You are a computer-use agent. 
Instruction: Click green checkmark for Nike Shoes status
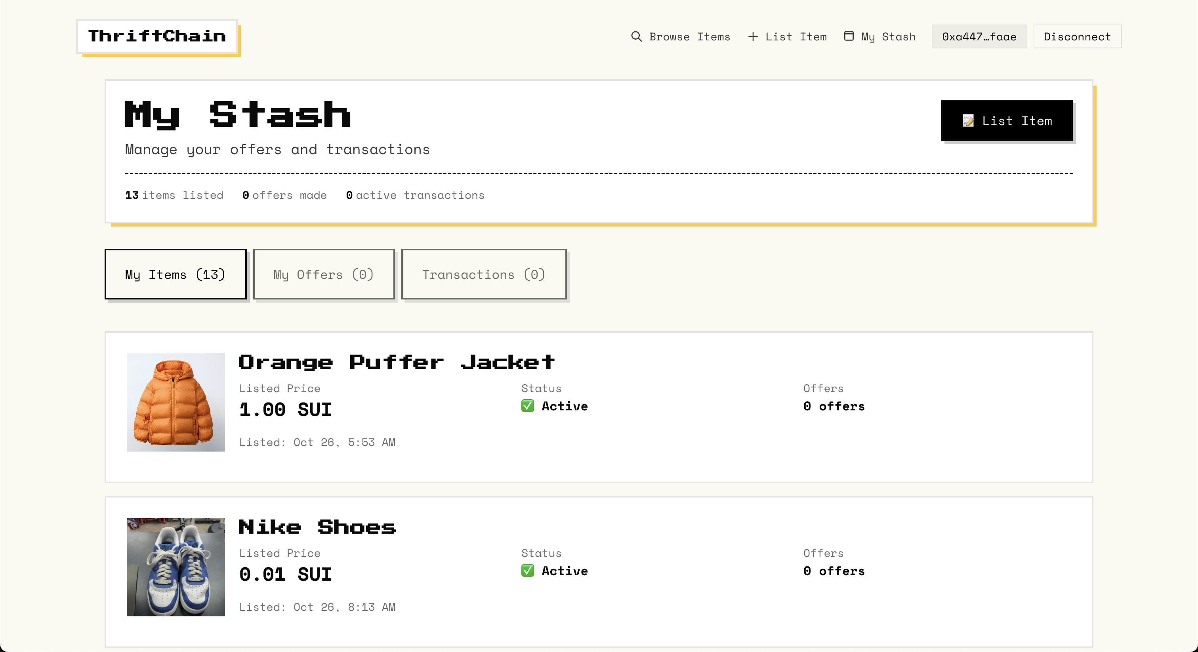tap(527, 571)
